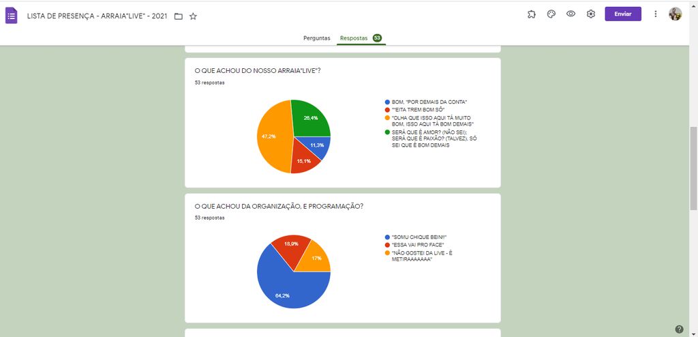Click the move to folder icon

[x=179, y=16]
